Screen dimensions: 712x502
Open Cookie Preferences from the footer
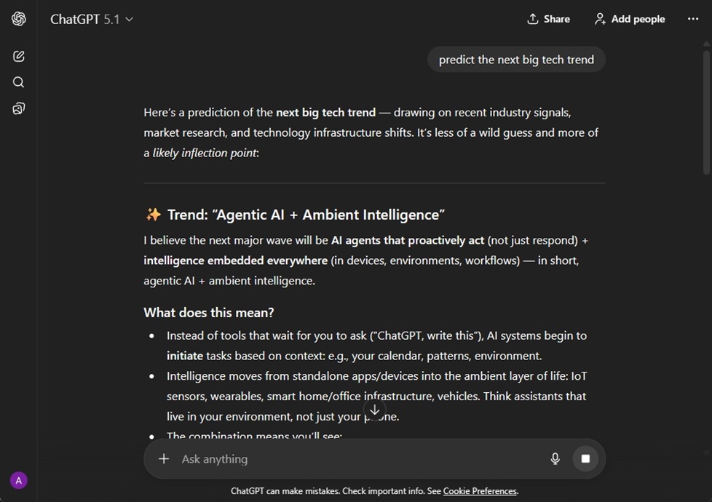(x=479, y=491)
